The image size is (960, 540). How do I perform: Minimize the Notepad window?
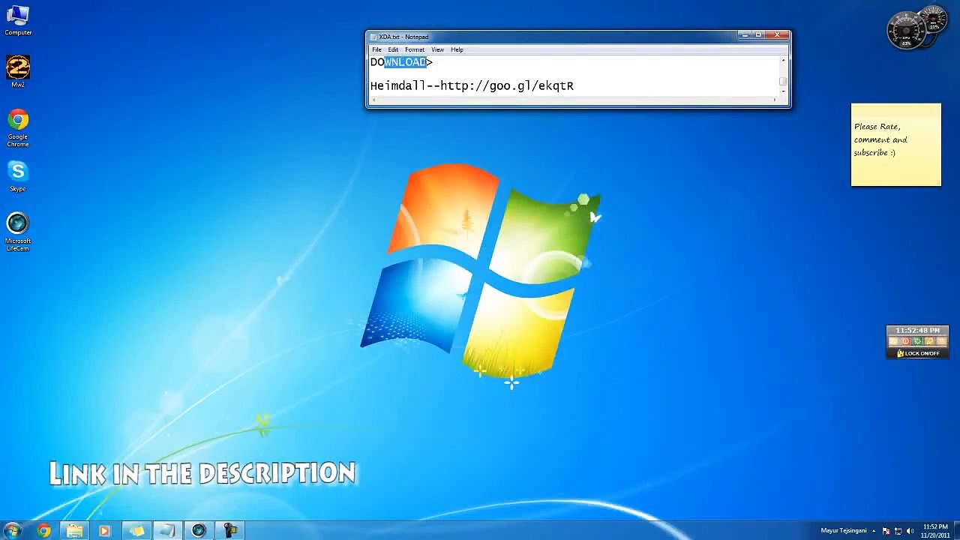(744, 35)
